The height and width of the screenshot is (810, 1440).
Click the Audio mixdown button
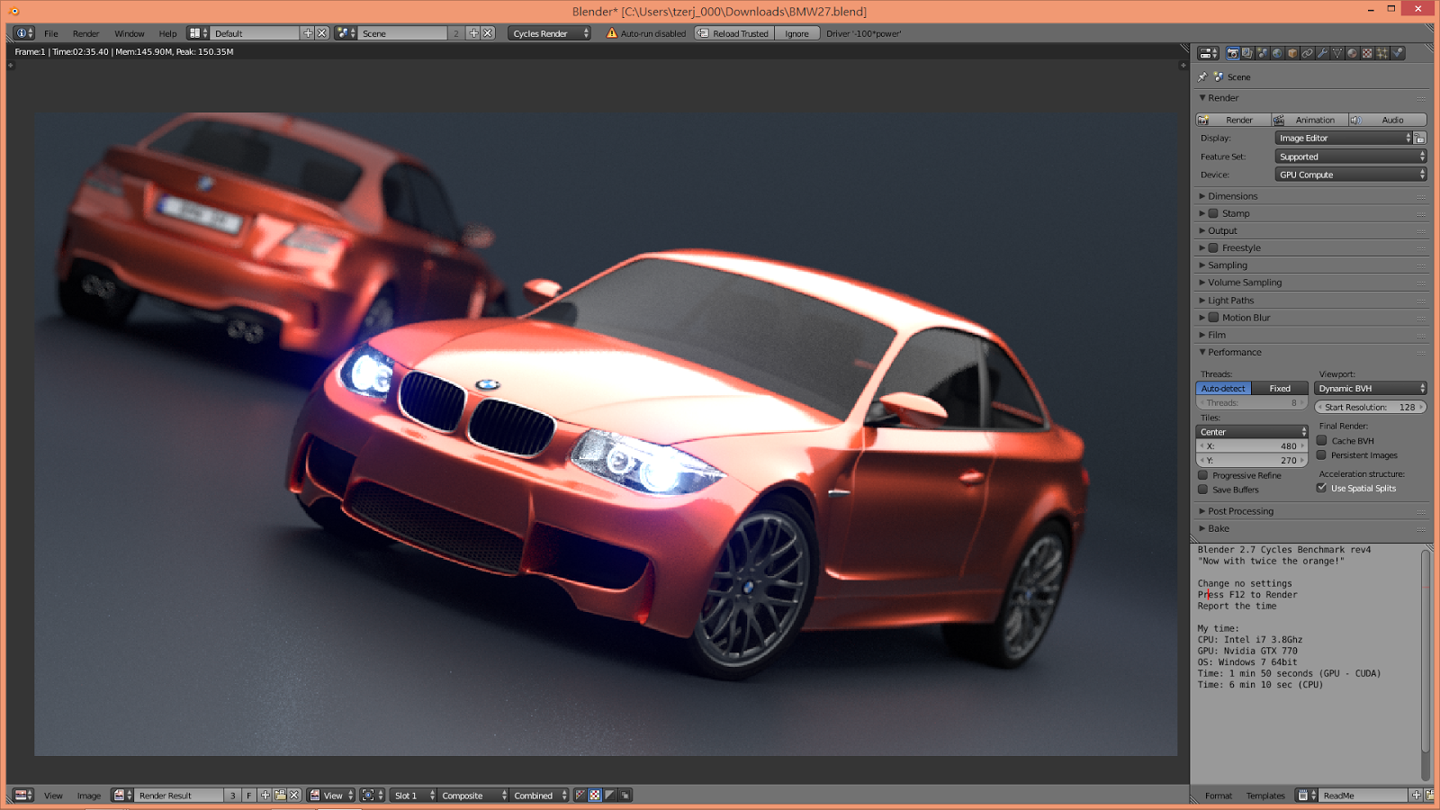(1388, 120)
